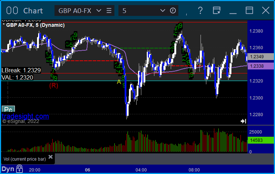Click the current price label 1.2349

pos(260,56)
